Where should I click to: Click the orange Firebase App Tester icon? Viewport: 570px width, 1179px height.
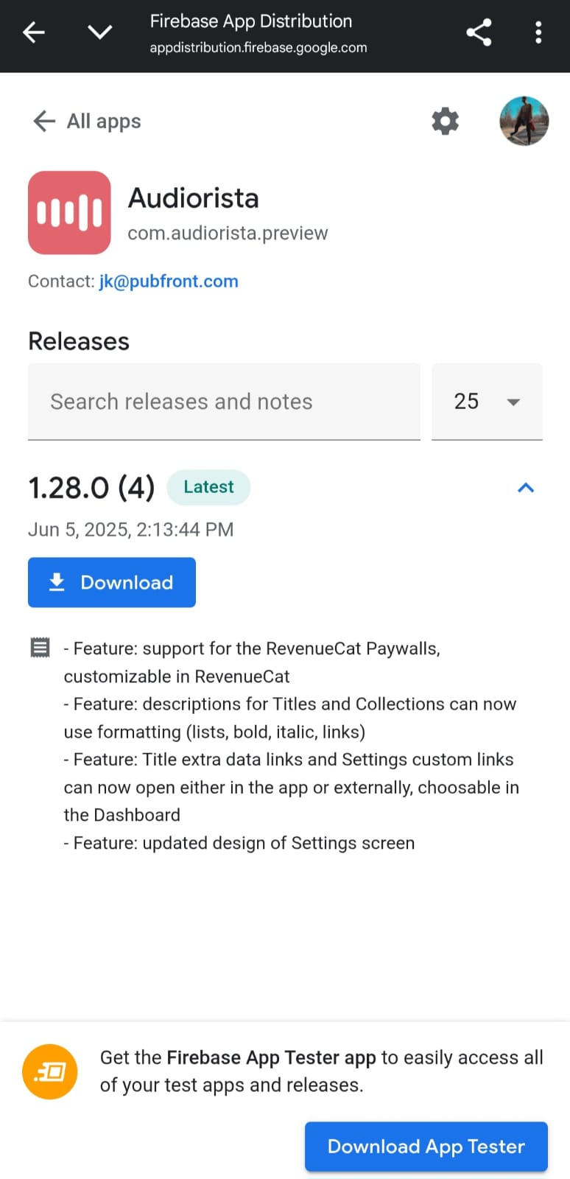pos(49,1071)
